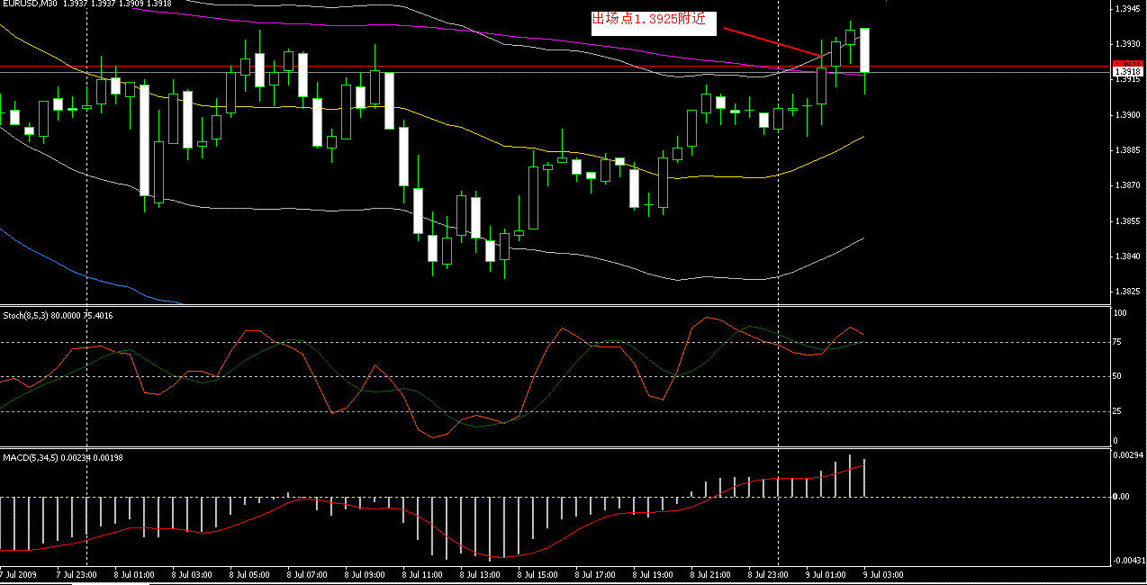Click time axis label 8 Jul 21:00
This screenshot has width=1147, height=585.
tap(709, 574)
